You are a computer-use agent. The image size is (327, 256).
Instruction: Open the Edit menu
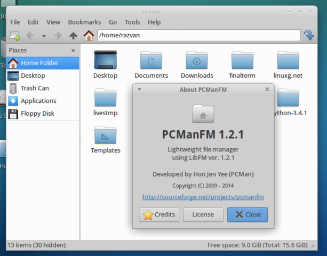click(33, 22)
